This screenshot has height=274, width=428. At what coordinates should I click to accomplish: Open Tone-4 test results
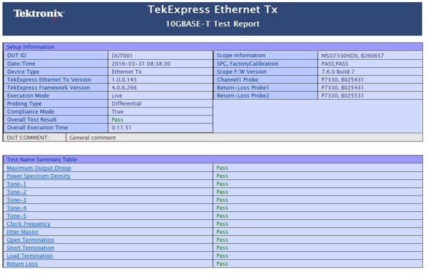[16, 208]
